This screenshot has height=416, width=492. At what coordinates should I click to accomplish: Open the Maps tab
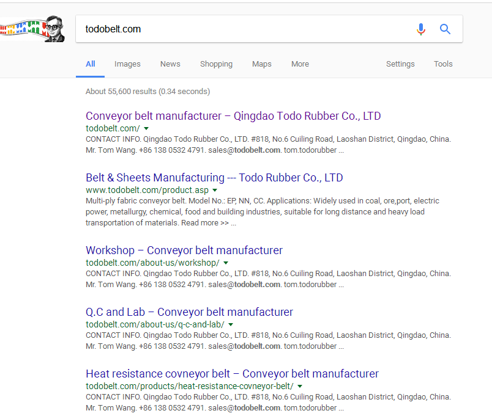[262, 64]
